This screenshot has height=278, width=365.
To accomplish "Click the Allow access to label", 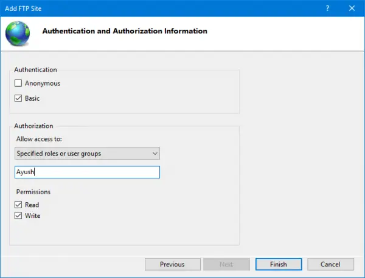I will point(39,139).
